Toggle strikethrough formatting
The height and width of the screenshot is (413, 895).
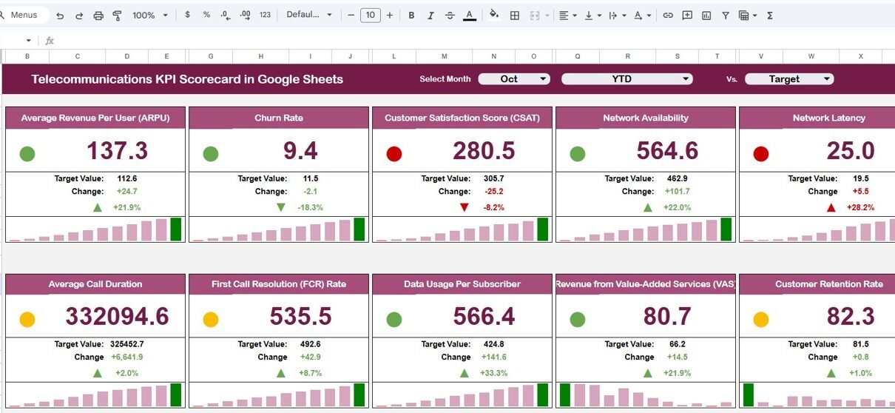pyautogui.click(x=450, y=15)
